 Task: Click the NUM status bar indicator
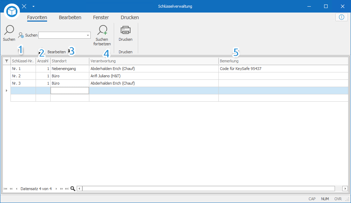point(325,199)
